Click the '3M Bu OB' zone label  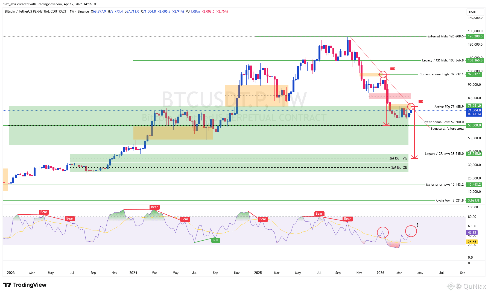tap(399, 167)
